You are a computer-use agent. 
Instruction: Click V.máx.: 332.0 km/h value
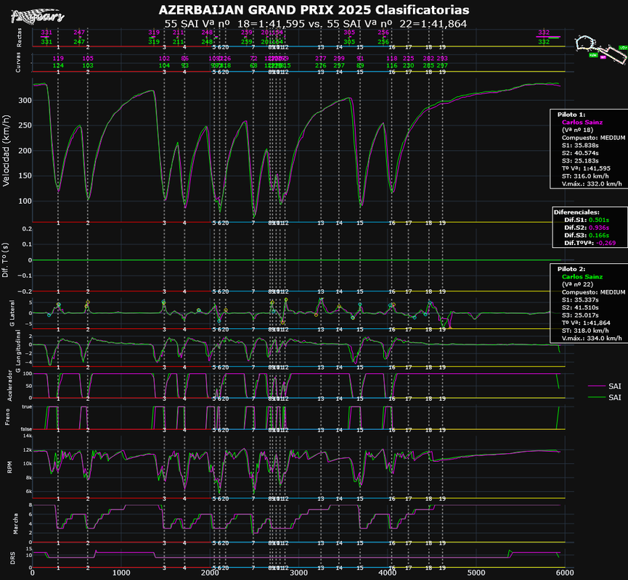pos(592,183)
